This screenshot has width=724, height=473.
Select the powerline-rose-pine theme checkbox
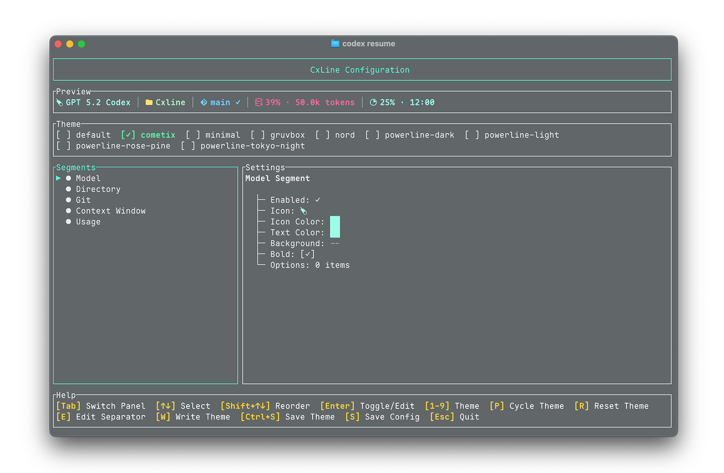pos(63,146)
